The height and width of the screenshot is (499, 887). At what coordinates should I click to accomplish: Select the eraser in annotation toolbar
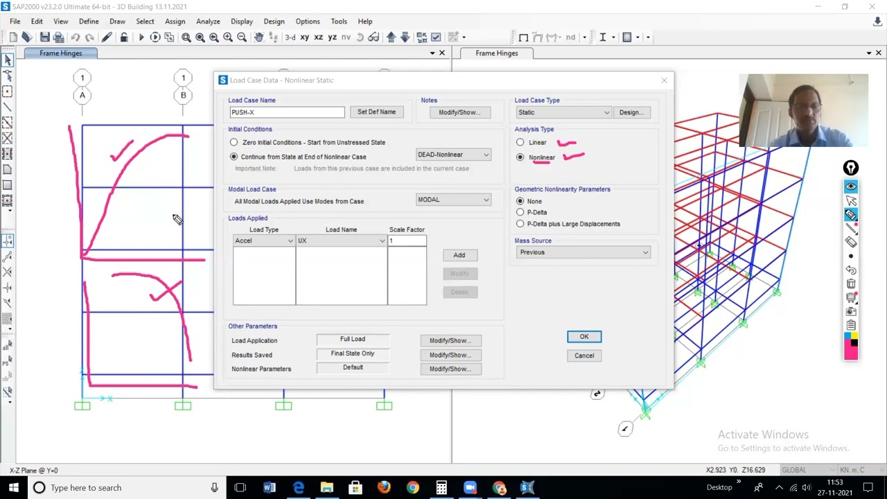[x=851, y=242]
